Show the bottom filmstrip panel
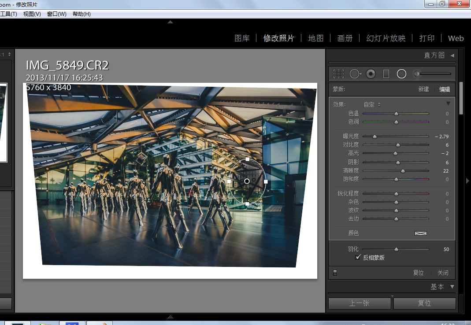The width and height of the screenshot is (471, 325). (x=171, y=317)
